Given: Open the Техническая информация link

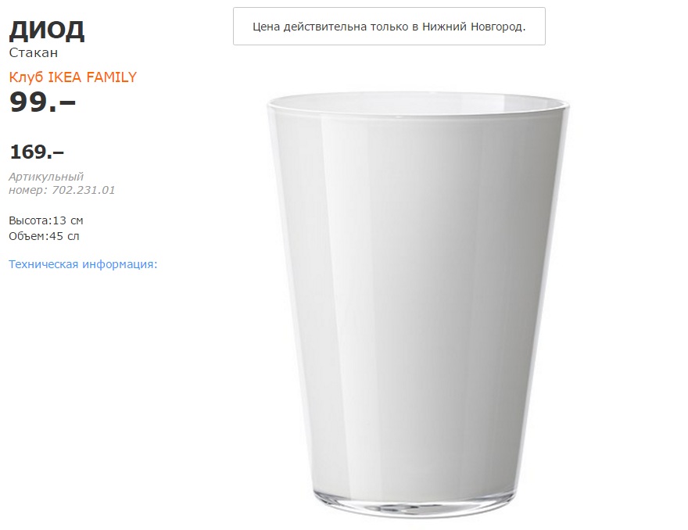Looking at the screenshot, I should click(83, 264).
